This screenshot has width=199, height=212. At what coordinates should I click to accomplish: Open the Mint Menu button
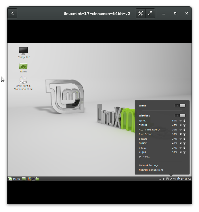click(x=14, y=179)
